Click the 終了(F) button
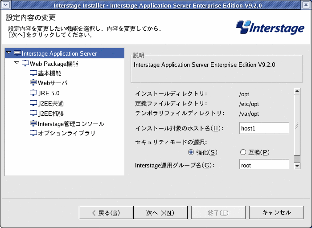Image resolution: width=312 pixels, height=228 pixels. click(218, 212)
